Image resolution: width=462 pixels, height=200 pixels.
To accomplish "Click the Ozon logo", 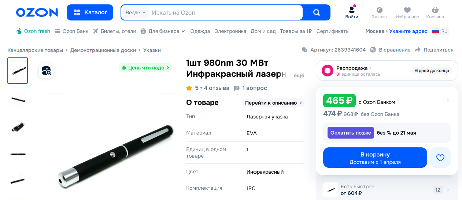I will click(x=37, y=12).
